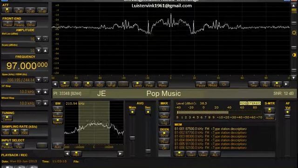The image size is (298, 168).
Task: Select the 75 us de-emphasis
Action: pos(164,141)
